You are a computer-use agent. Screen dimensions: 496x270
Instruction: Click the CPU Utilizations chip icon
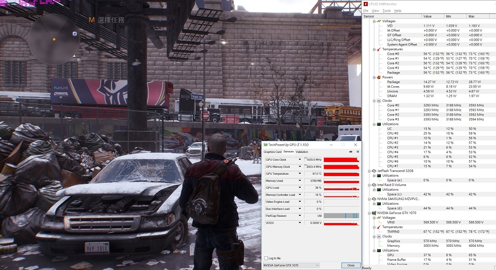click(x=379, y=124)
